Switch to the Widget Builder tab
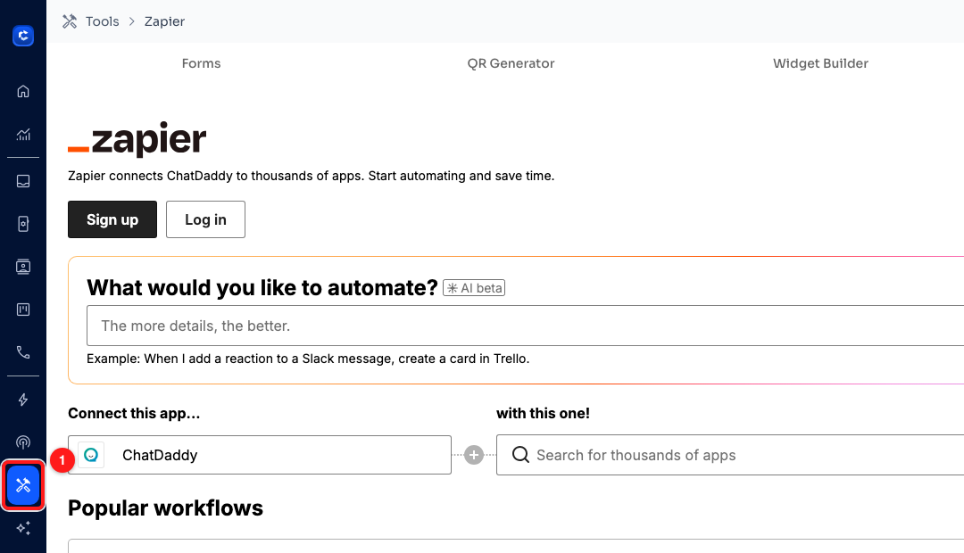964x553 pixels. (821, 63)
